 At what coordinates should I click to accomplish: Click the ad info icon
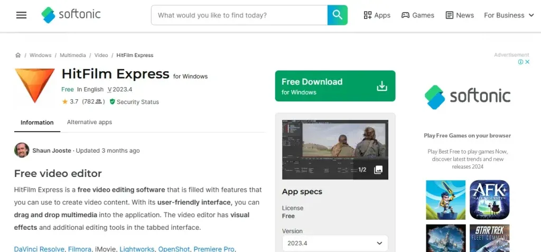pos(520,62)
